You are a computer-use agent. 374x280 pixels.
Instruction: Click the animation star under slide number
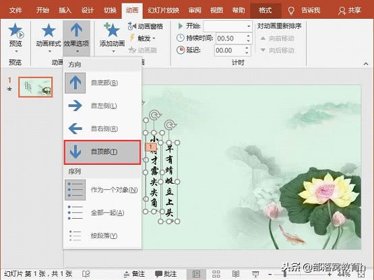(9, 89)
